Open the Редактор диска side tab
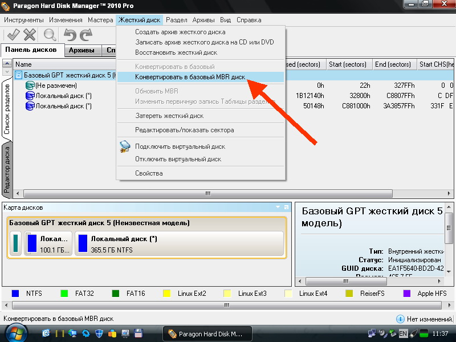Image resolution: width=456 pixels, height=342 pixels. click(7, 168)
